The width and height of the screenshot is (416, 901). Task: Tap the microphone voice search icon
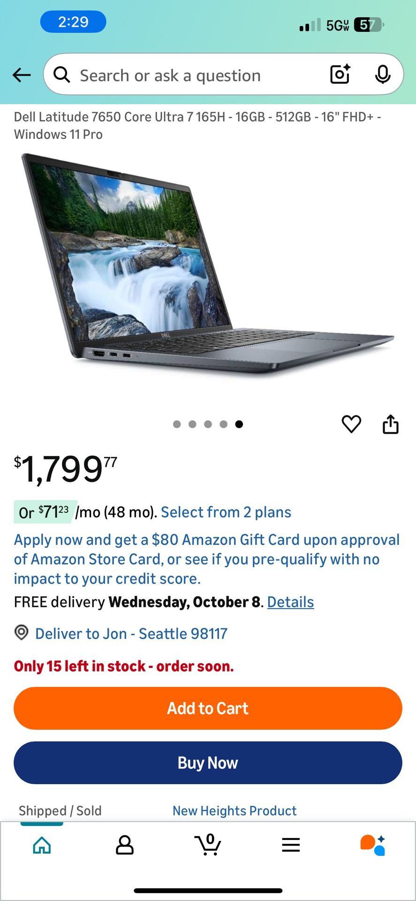pos(383,74)
